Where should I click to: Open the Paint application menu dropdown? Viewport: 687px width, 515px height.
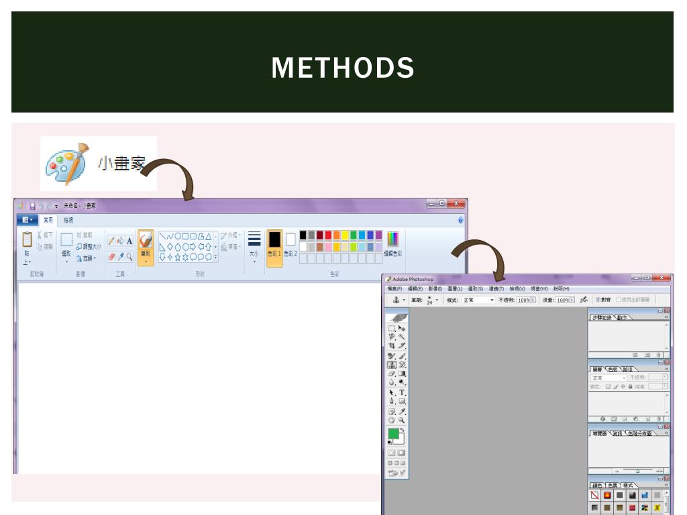click(27, 220)
